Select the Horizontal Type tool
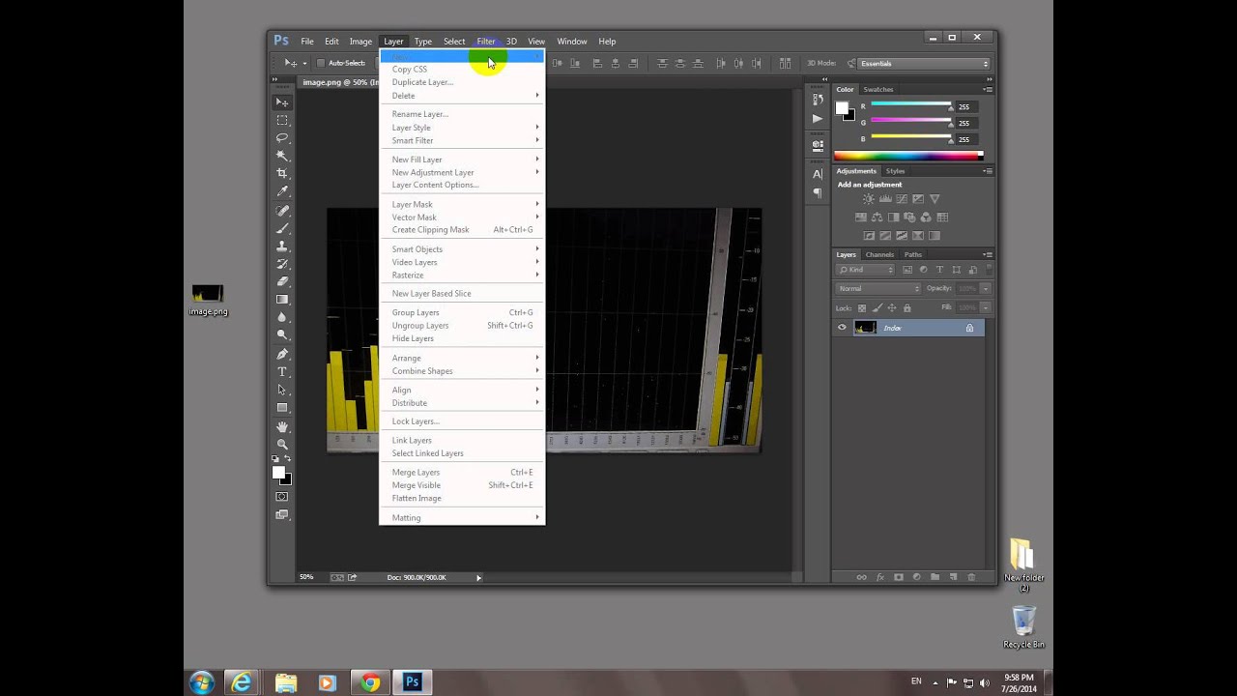Viewport: 1237px width, 696px height. (x=282, y=372)
